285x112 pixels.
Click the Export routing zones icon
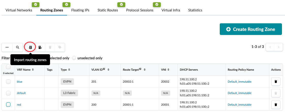(40, 47)
